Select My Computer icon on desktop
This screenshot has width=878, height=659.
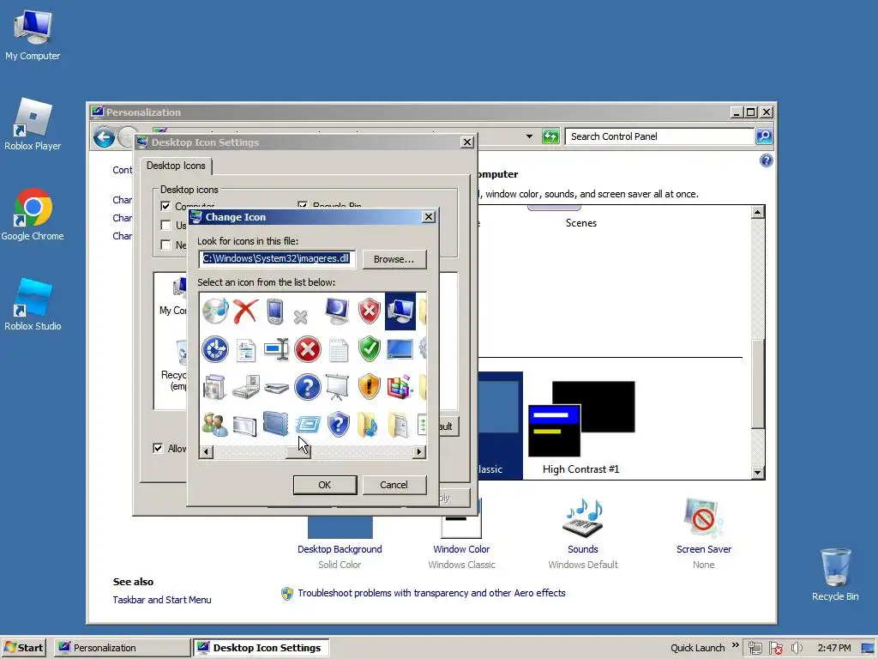pos(33,34)
